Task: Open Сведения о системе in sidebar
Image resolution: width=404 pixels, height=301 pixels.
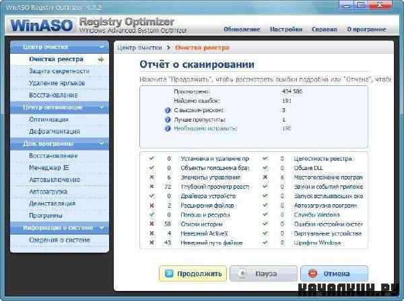Action: click(x=59, y=240)
